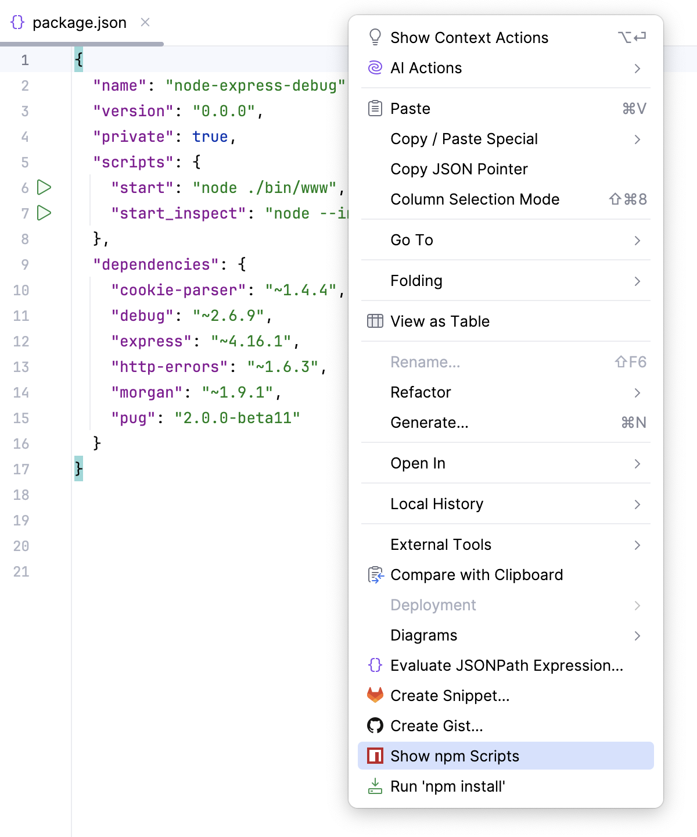This screenshot has width=697, height=837.
Task: Create Gist using the GitHub icon
Action: [x=375, y=725]
